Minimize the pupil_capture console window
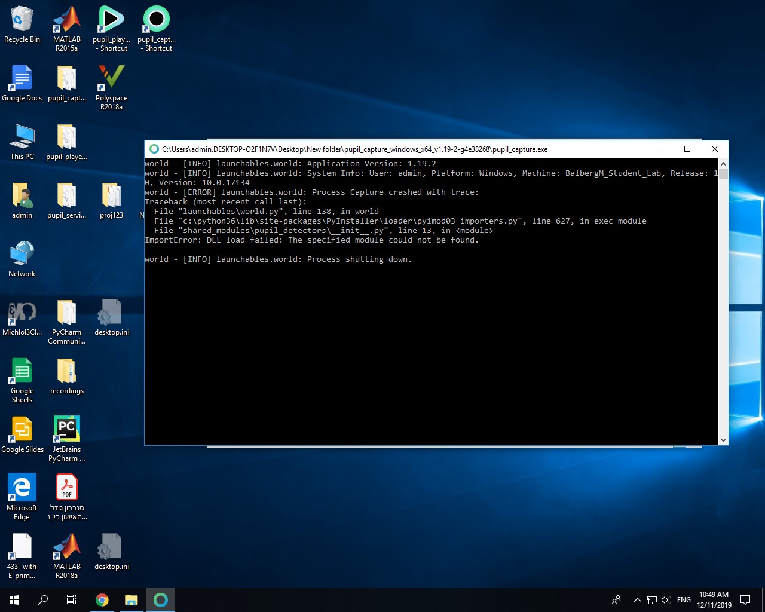 tap(660, 149)
